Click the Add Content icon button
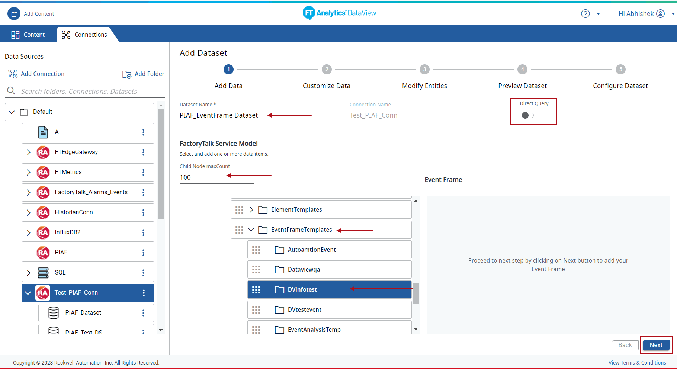This screenshot has height=369, width=677. pos(14,14)
